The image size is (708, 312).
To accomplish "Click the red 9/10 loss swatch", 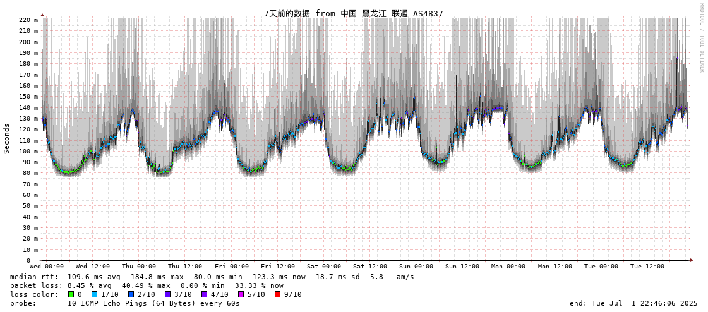I will [x=277, y=294].
